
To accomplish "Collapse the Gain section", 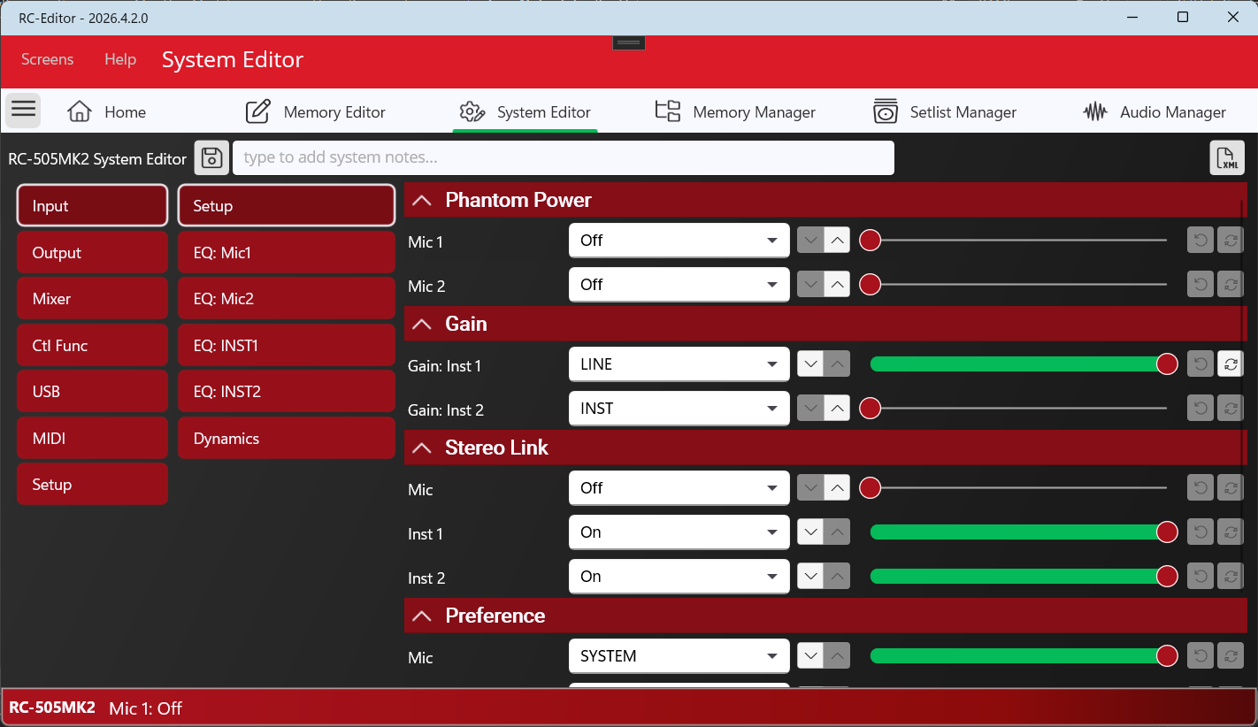I will (x=422, y=325).
